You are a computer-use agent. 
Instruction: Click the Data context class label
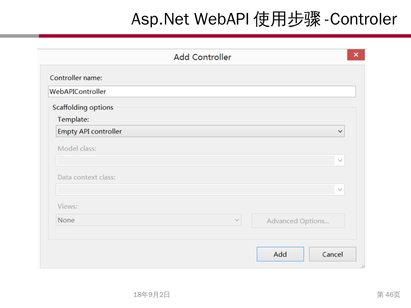[86, 177]
